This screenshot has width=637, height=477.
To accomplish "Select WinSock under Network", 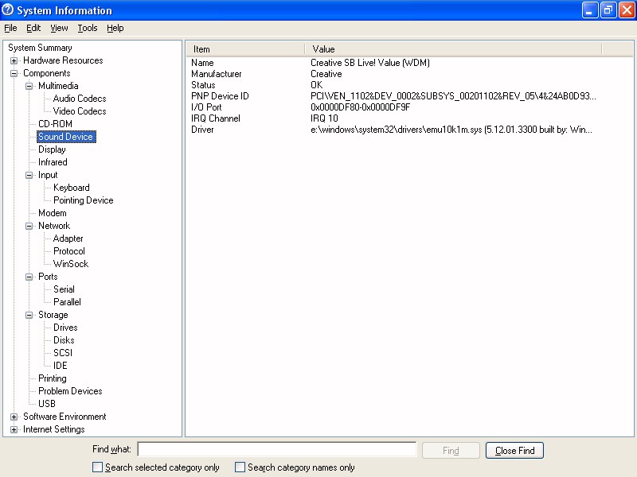I will coord(71,264).
